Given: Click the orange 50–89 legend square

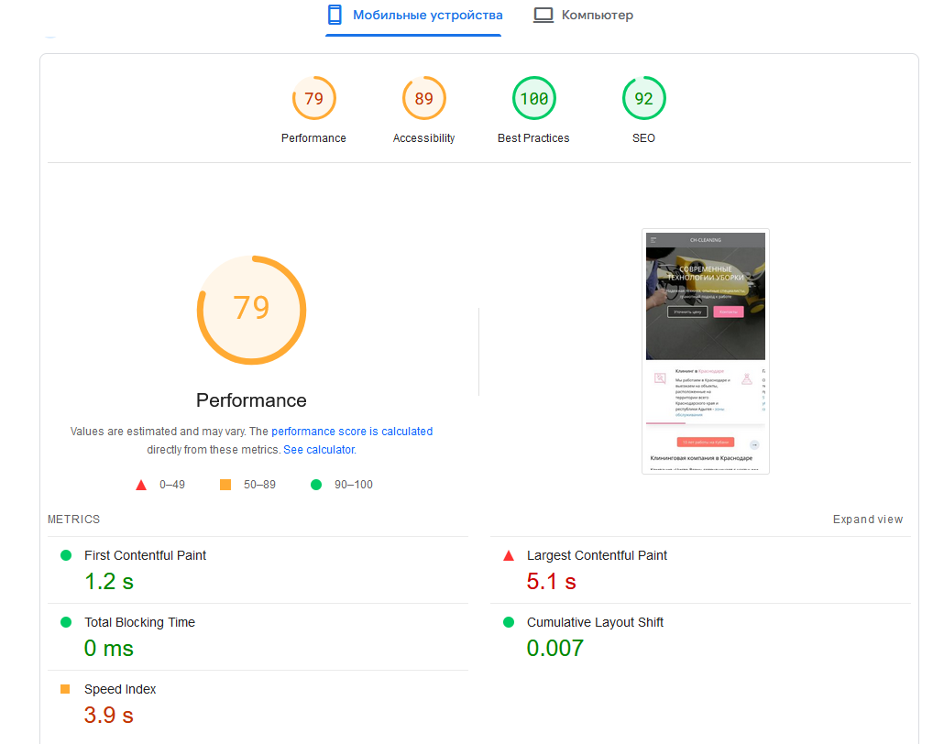Looking at the screenshot, I should 225,485.
